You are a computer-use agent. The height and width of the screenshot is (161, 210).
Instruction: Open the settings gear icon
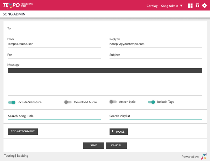(204, 6)
